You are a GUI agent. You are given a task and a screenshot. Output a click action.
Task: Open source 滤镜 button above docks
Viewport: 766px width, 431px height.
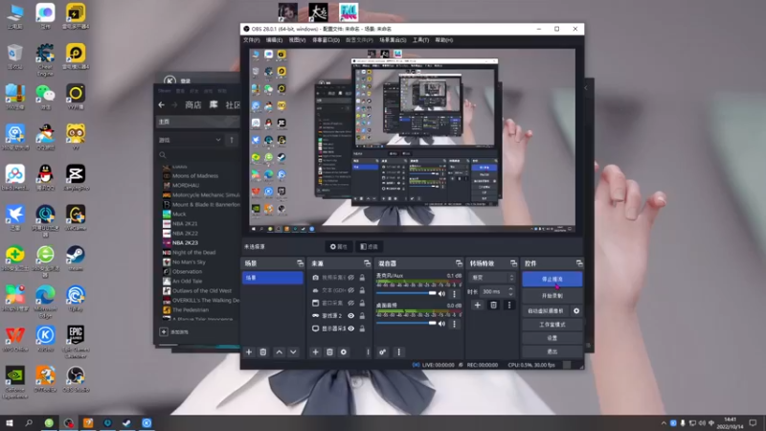tap(369, 247)
